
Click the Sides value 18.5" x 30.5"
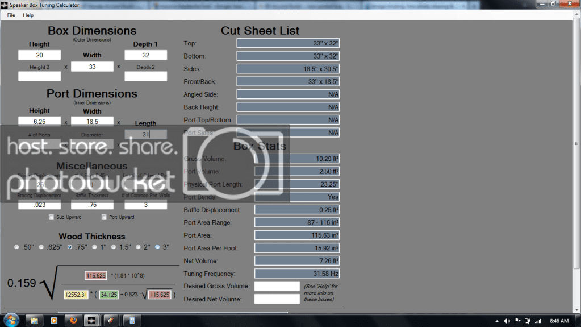point(288,69)
